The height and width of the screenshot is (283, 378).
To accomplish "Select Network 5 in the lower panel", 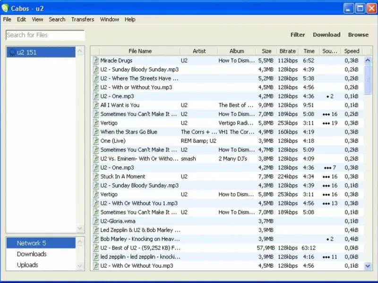I will (x=41, y=243).
